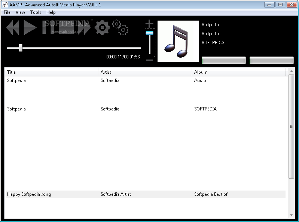
Task: Select the Artist cell of the 'Audio' album row
Action: pos(110,80)
